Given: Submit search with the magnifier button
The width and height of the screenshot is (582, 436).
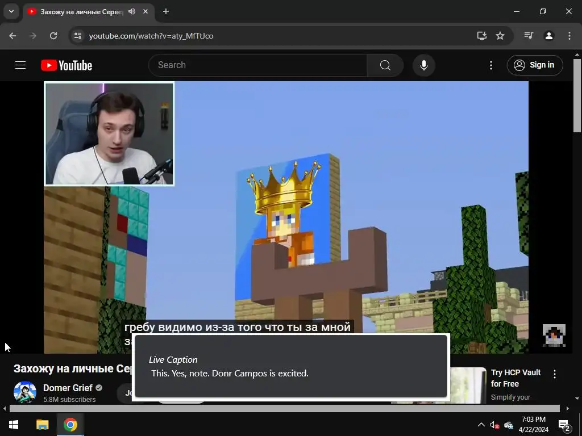Looking at the screenshot, I should pos(385,65).
